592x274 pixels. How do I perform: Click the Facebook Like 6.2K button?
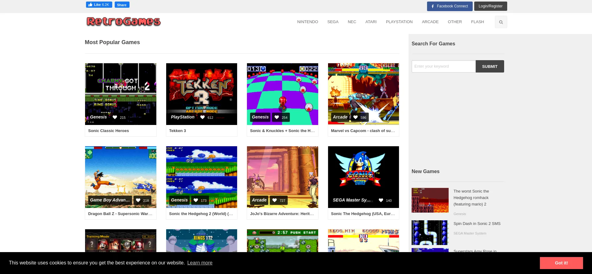coord(99,5)
